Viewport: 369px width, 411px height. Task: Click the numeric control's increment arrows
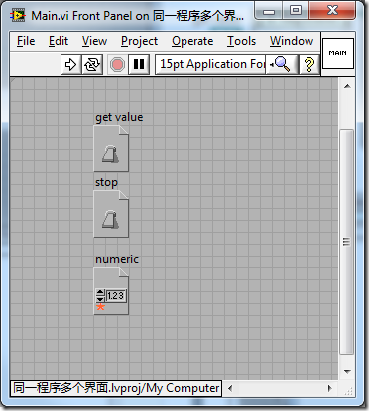100,295
